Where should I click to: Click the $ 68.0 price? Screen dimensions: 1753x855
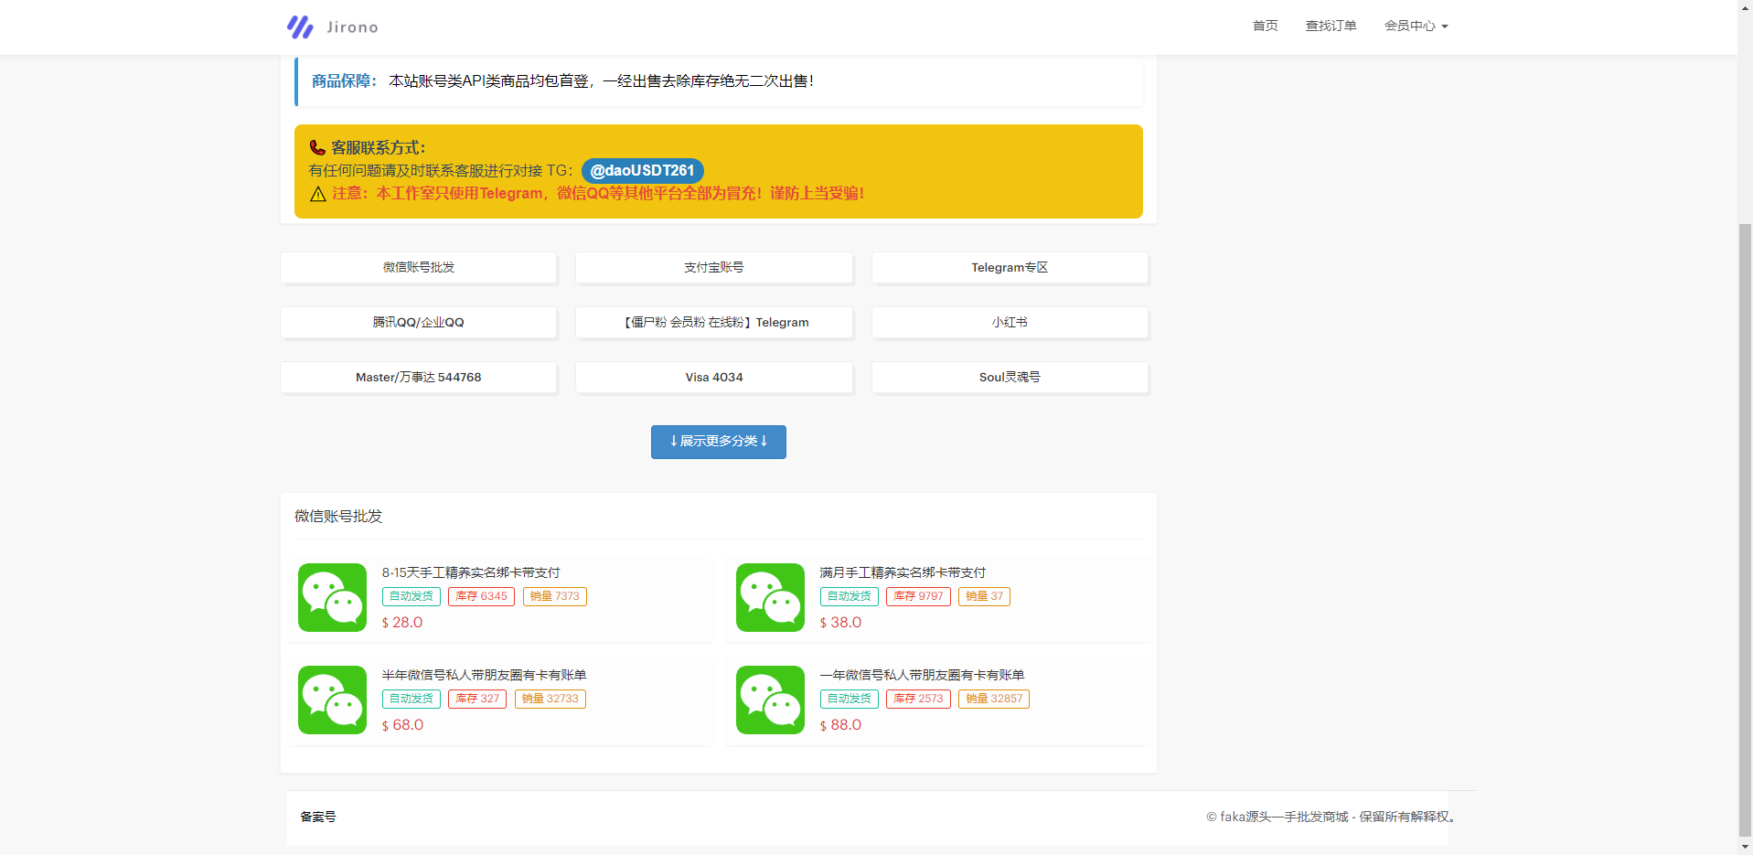402,725
